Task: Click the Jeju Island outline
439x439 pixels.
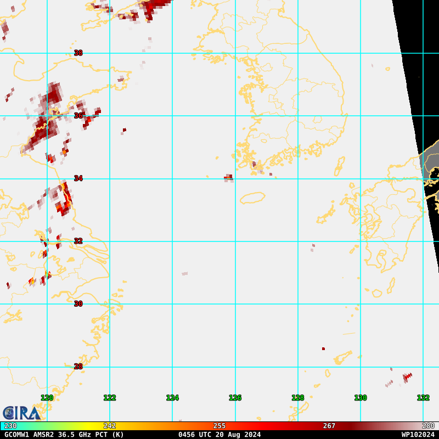Action: pos(252,198)
